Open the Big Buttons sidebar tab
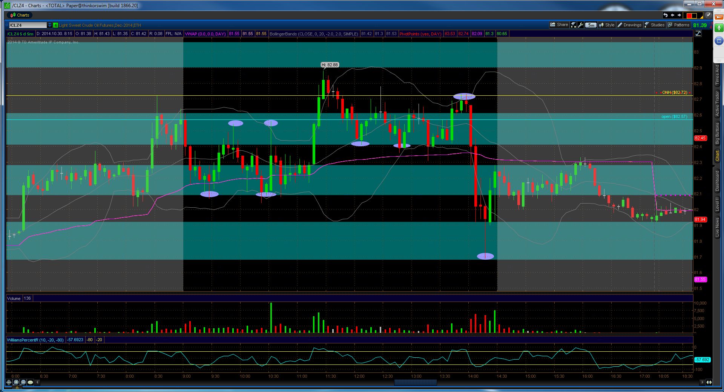Image resolution: width=724 pixels, height=392 pixels. click(x=718, y=133)
